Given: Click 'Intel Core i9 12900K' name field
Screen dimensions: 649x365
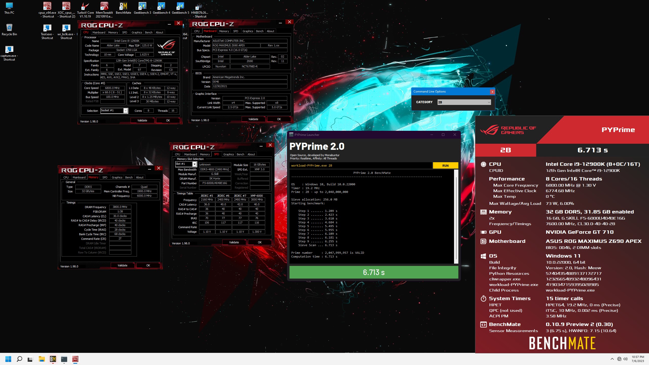Looking at the screenshot, I should (127, 41).
